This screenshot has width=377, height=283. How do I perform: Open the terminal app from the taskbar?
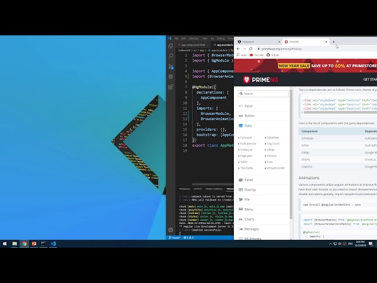(x=44, y=243)
